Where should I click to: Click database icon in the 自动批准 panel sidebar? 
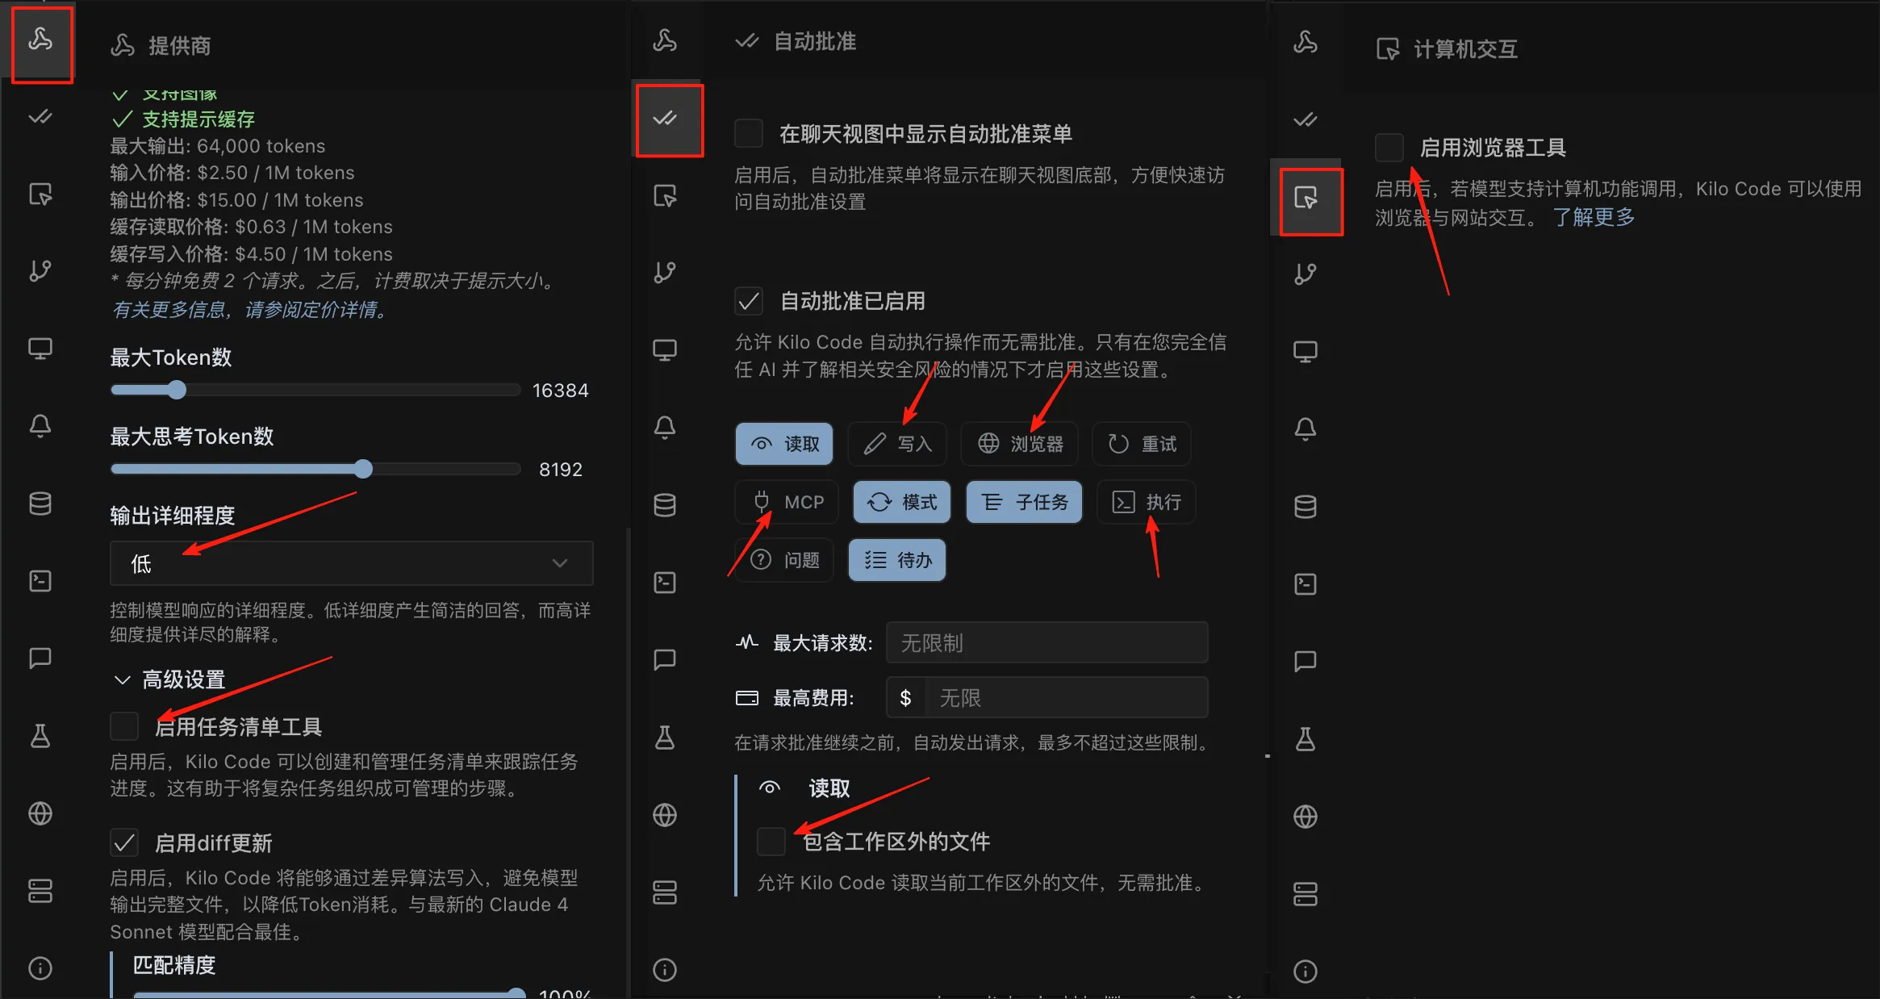pos(665,505)
